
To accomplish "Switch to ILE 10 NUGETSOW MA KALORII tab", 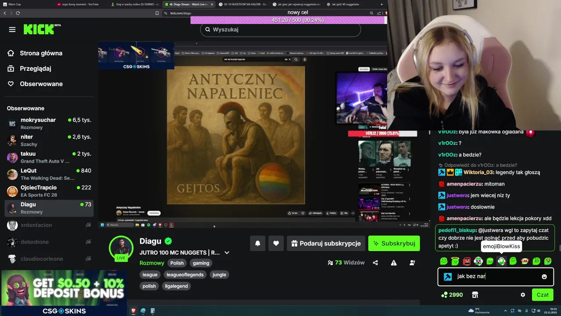I will tap(242, 4).
